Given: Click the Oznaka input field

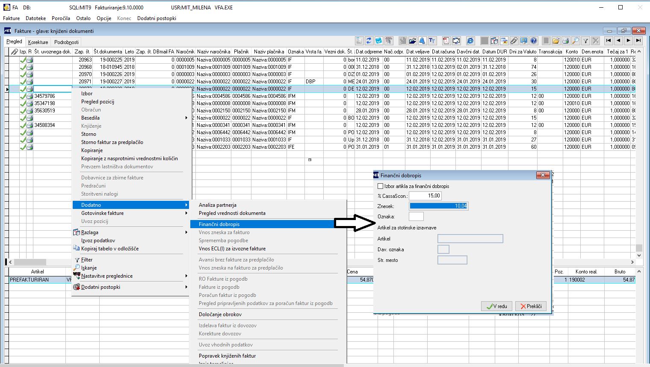Looking at the screenshot, I should pos(416,217).
